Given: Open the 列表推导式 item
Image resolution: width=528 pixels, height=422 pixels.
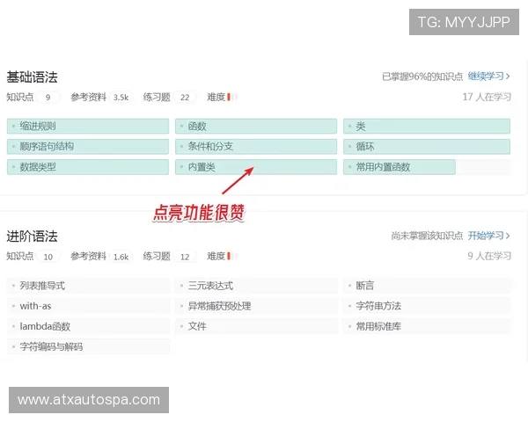Looking at the screenshot, I should [x=88, y=286].
